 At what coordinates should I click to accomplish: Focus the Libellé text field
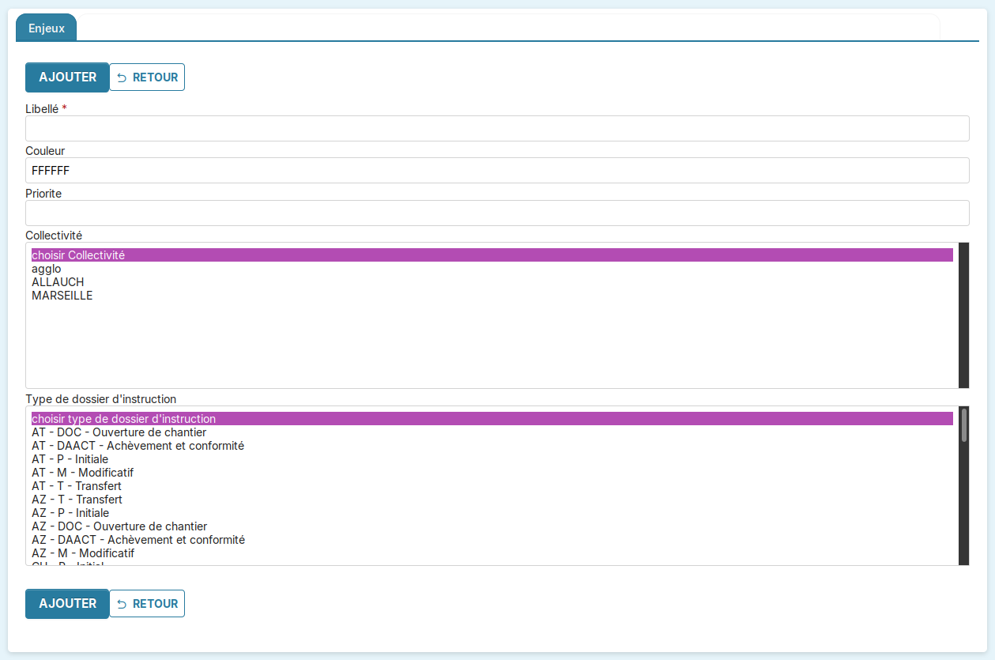[x=497, y=128]
